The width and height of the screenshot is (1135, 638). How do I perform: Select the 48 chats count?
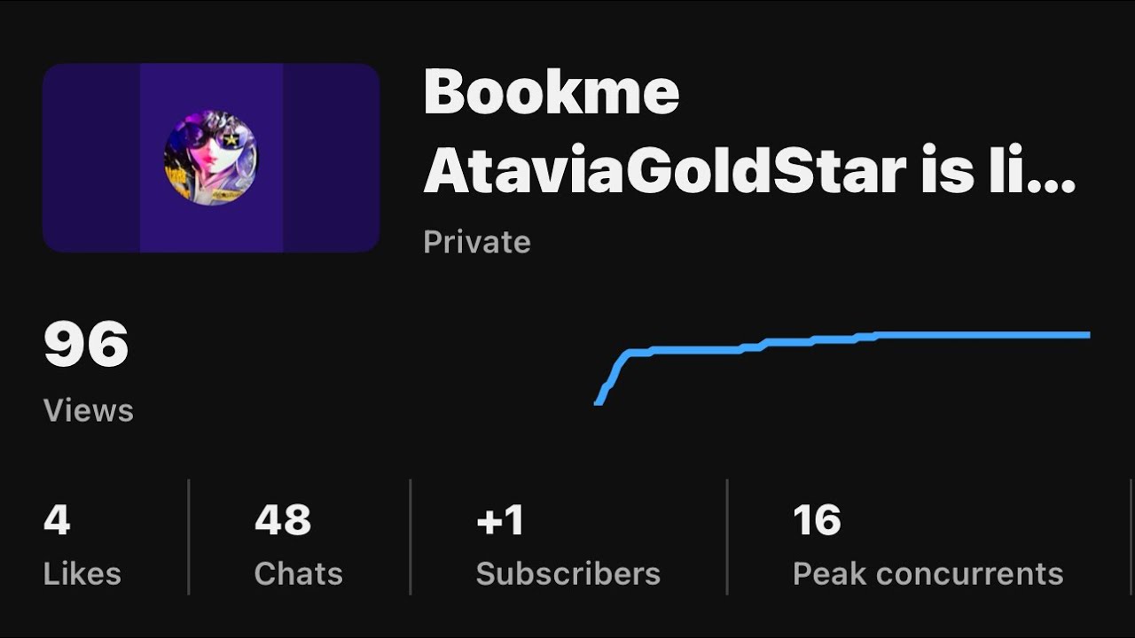pos(283,520)
